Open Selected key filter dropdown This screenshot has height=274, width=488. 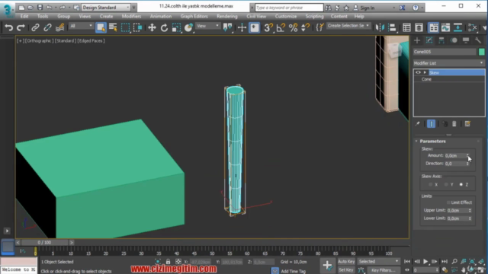378,262
